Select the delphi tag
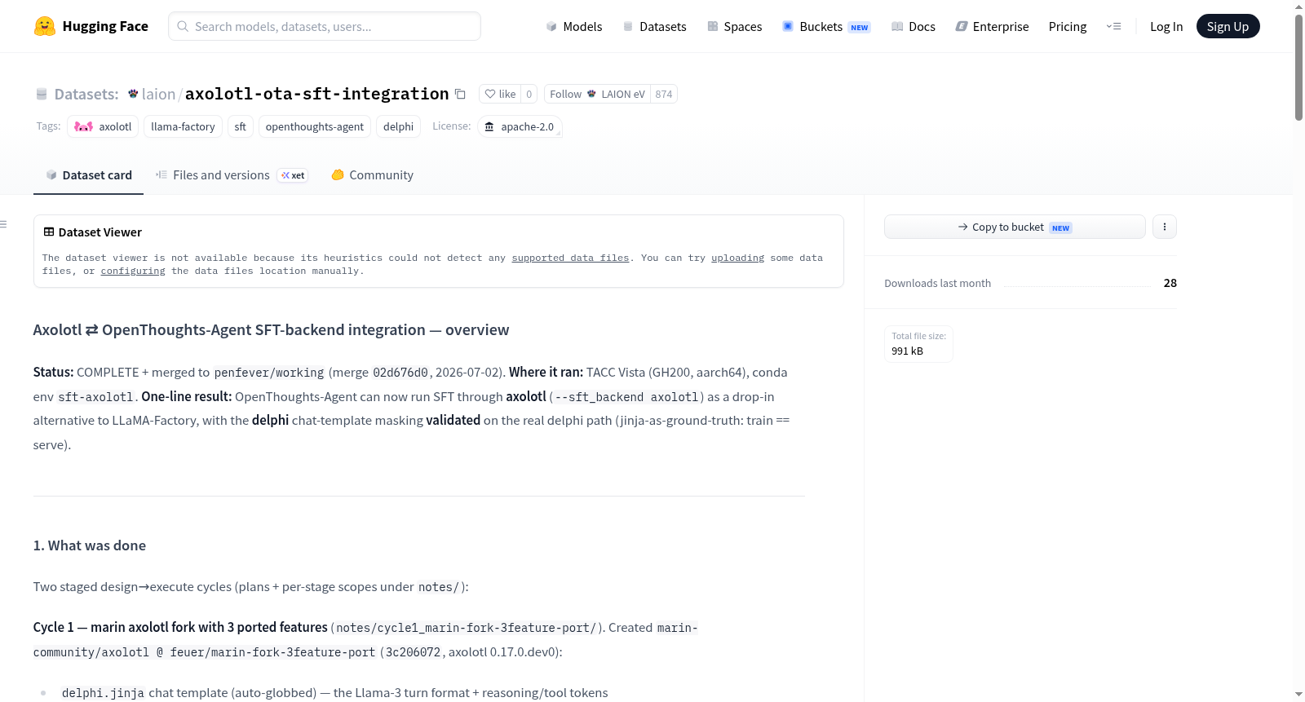Viewport: 1305px width, 702px height. click(398, 126)
